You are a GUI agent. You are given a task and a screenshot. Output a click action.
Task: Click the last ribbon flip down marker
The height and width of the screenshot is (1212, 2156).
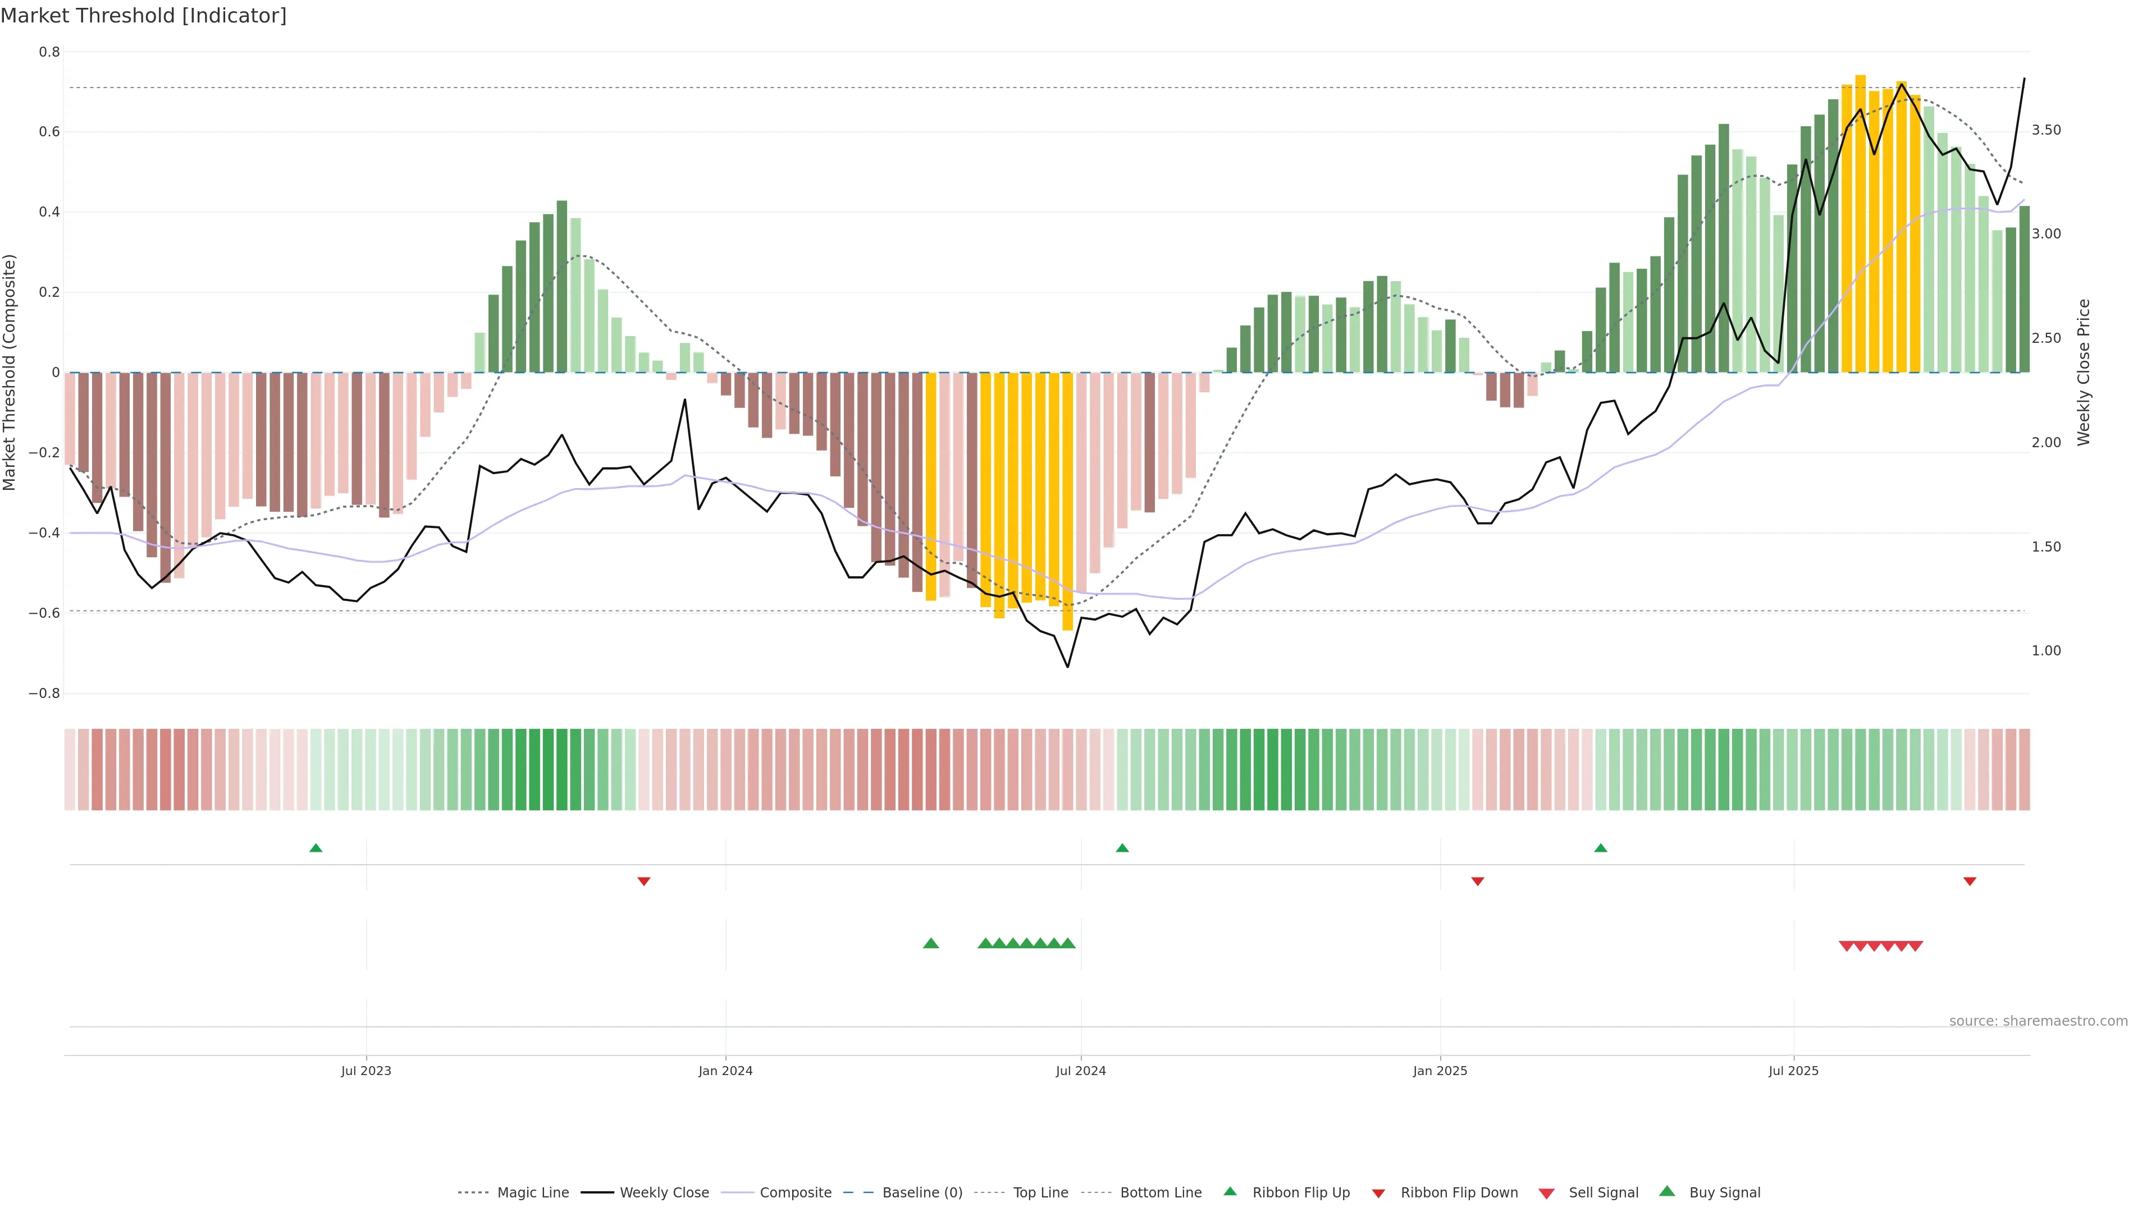point(1970,882)
